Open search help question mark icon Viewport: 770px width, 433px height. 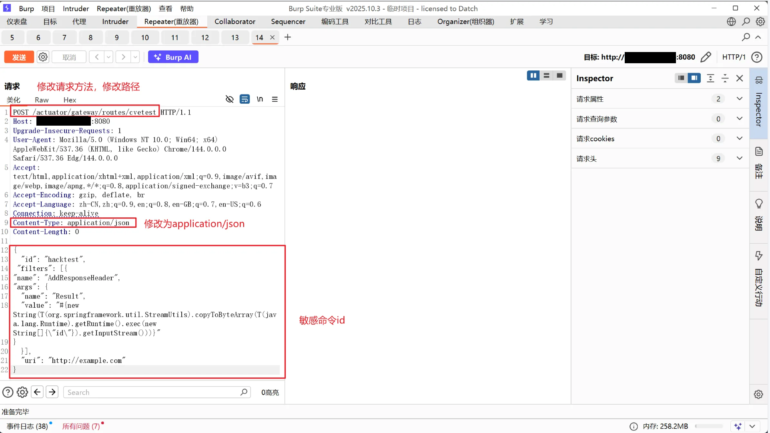pyautogui.click(x=8, y=392)
